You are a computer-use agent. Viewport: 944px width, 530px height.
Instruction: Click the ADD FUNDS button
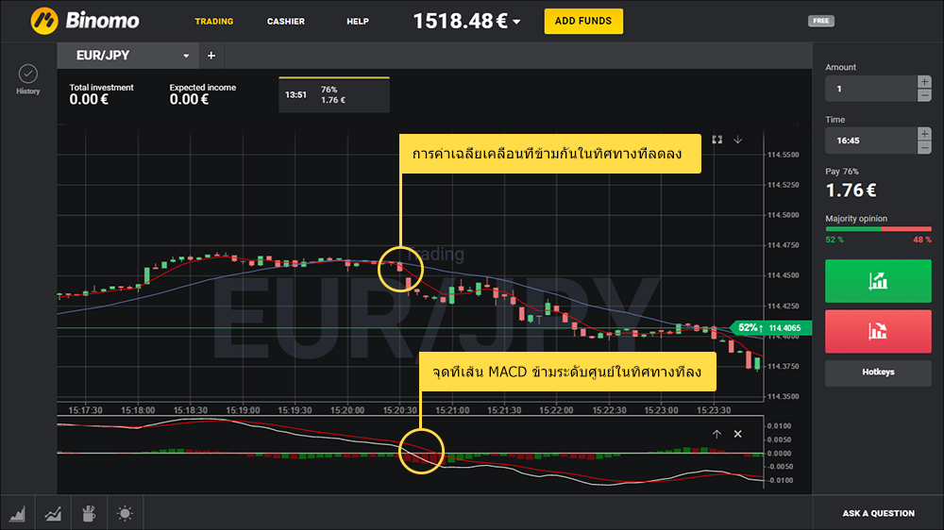(x=583, y=21)
